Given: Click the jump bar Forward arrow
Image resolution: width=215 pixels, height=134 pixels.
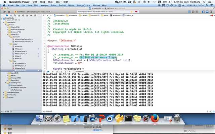Looking at the screenshot, I should [x=51, y=15].
